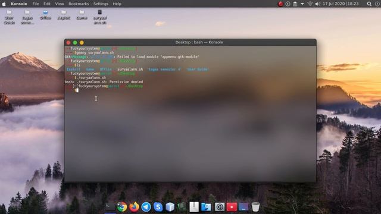Open the VirtualBox cube dock icon
The image size is (381, 214).
pos(170,207)
